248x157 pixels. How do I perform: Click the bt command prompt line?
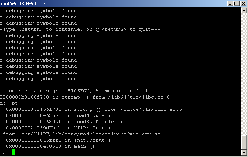click(8, 103)
